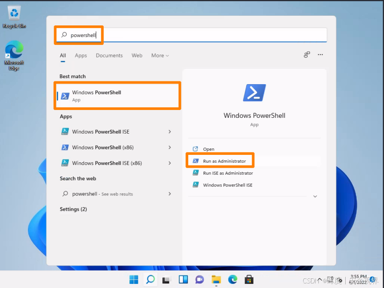This screenshot has width=384, height=288.
Task: Switch to the Web search tab
Action: click(137, 55)
